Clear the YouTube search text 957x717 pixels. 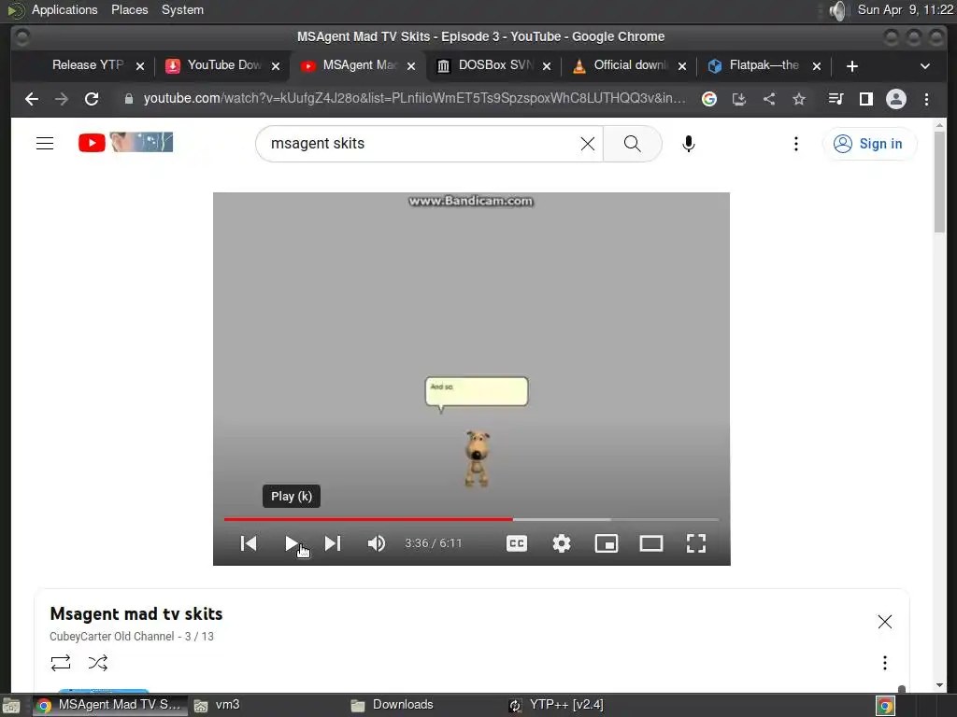click(x=588, y=143)
